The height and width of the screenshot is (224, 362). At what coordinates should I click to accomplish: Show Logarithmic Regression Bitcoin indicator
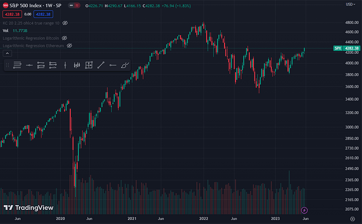tap(65, 38)
